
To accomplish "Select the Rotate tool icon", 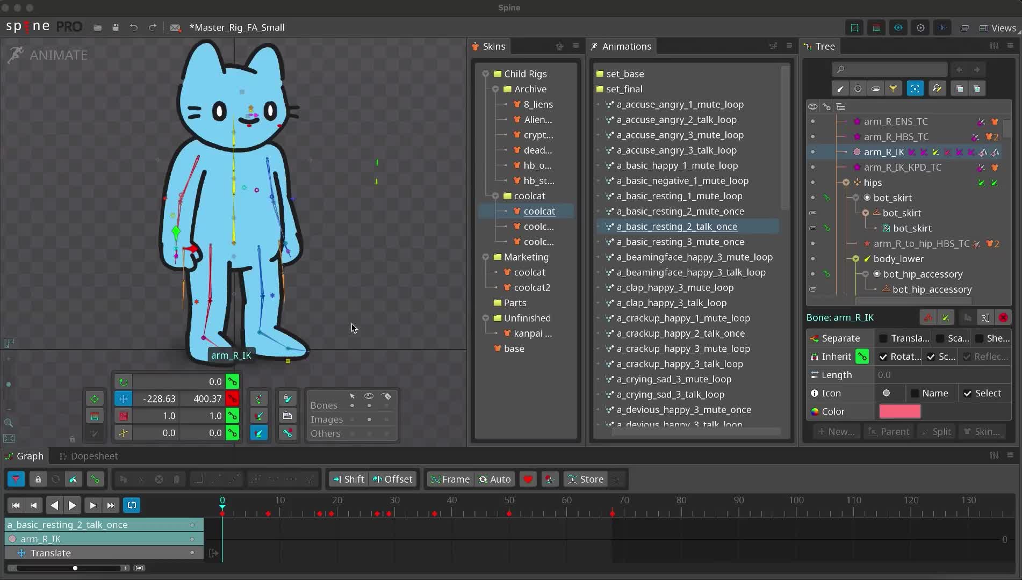I will click(x=123, y=382).
